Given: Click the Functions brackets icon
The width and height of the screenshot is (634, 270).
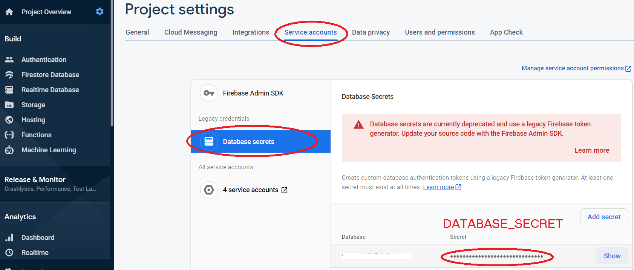Looking at the screenshot, I should coord(9,135).
